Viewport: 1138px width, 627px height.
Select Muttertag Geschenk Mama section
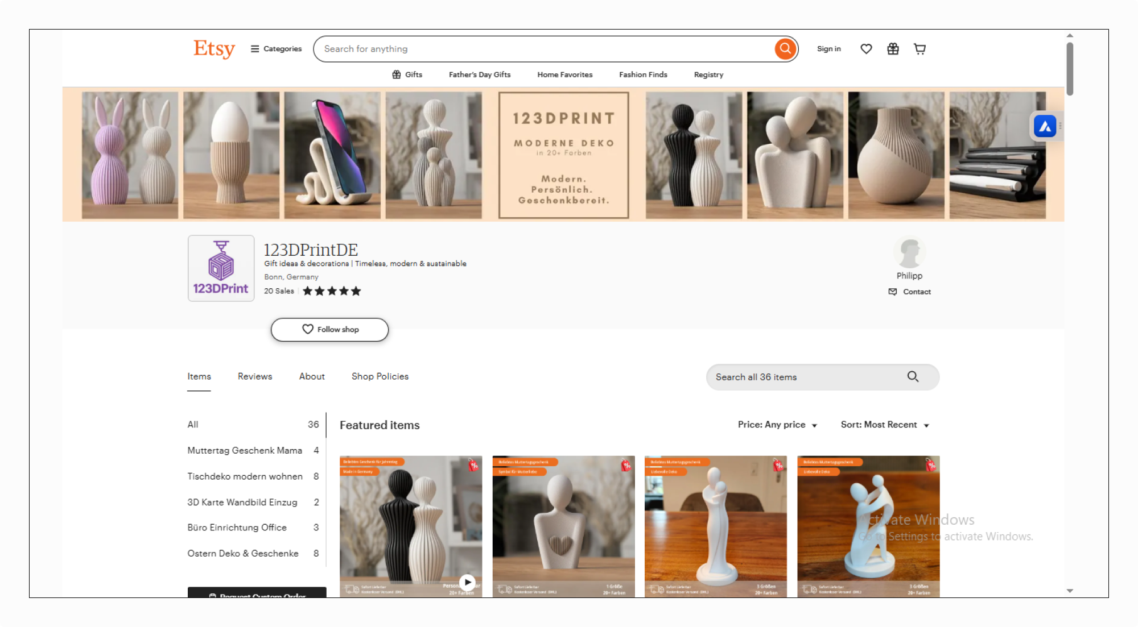point(253,450)
